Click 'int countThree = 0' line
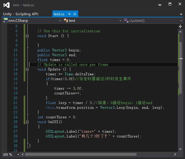 tap(57, 117)
